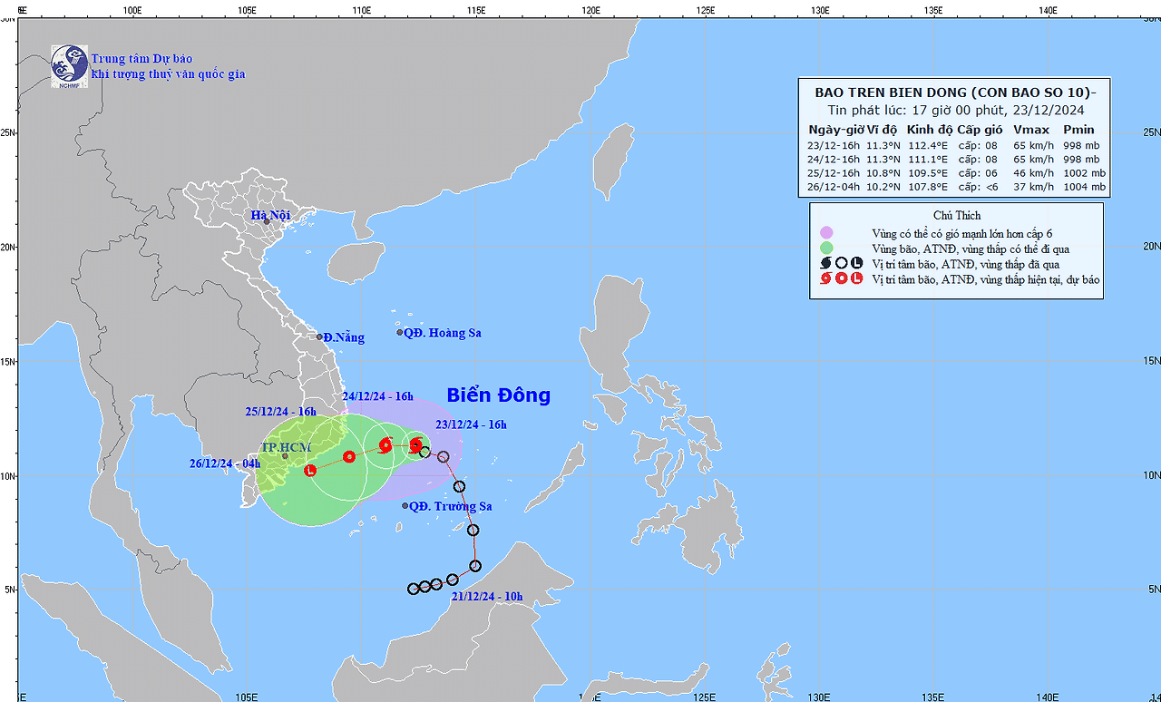Click the QĐ. Trường Sa location dot
The image size is (1161, 702).
(x=405, y=505)
